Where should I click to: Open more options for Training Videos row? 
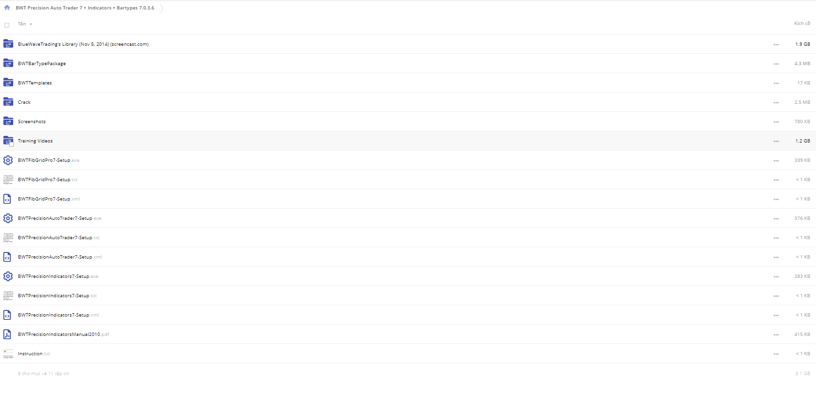tap(776, 141)
